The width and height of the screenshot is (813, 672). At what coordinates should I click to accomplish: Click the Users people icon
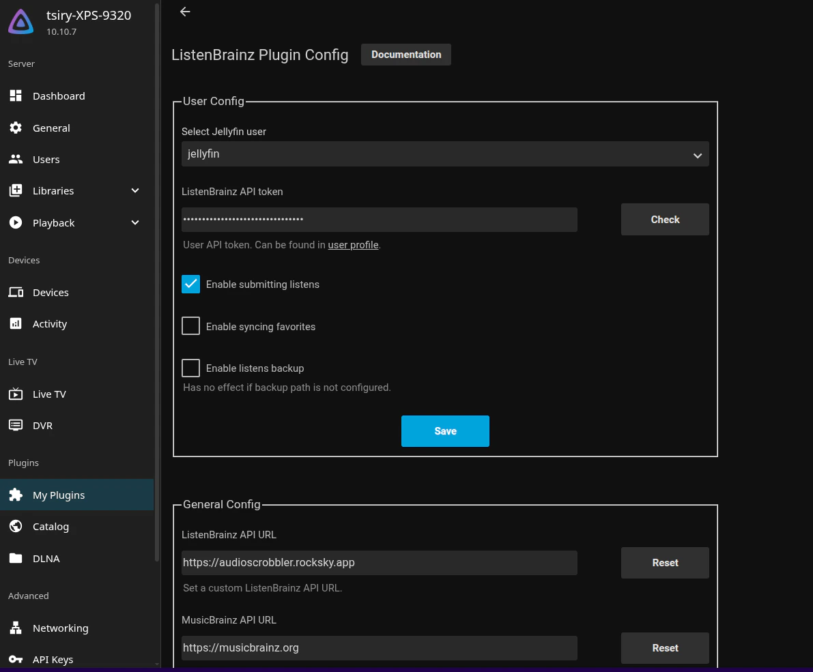pyautogui.click(x=16, y=159)
